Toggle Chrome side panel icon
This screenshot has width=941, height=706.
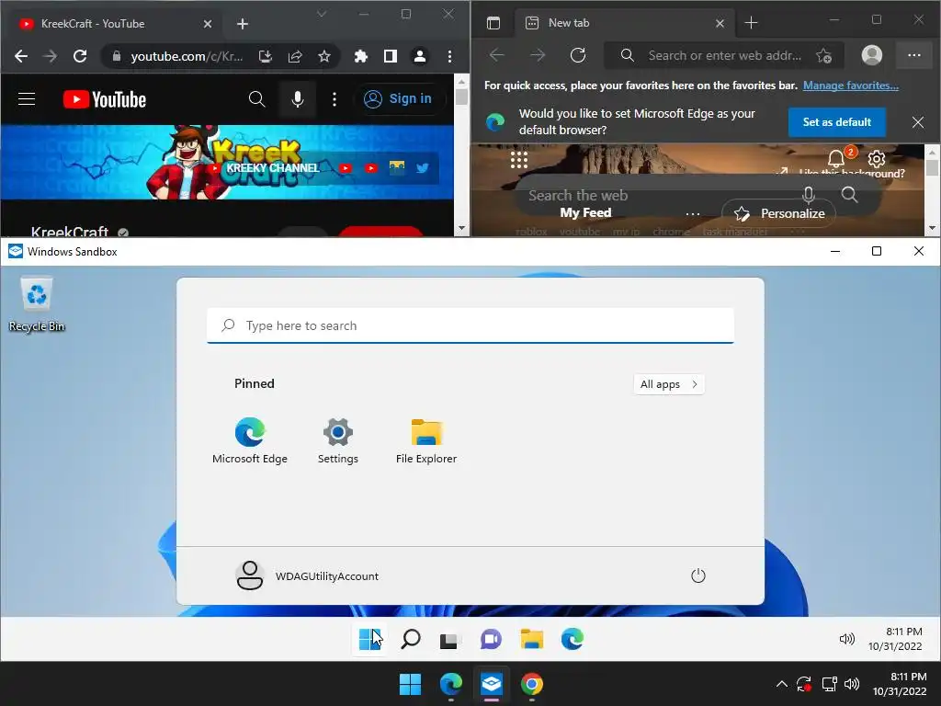[x=390, y=56]
